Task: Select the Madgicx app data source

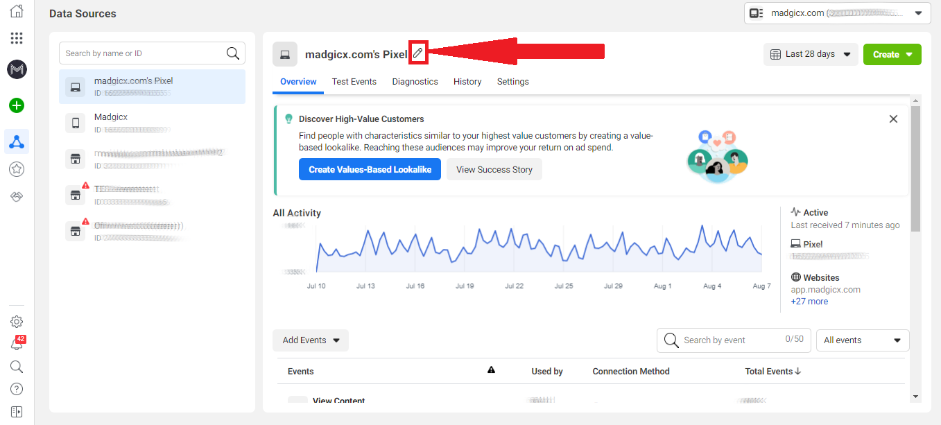Action: point(152,123)
